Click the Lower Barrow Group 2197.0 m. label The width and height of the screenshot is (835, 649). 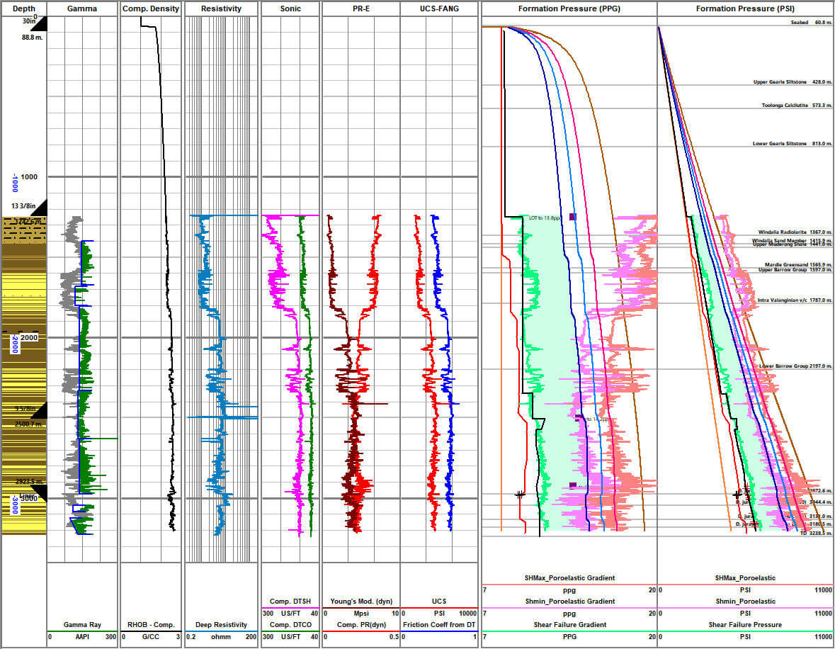(x=795, y=366)
